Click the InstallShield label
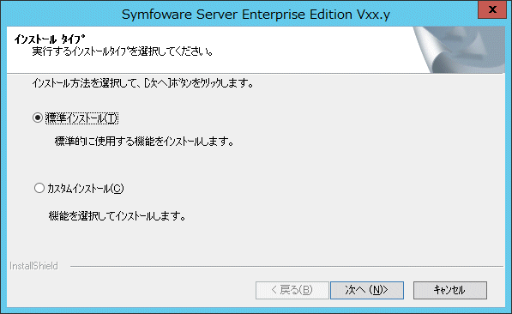 (x=33, y=266)
